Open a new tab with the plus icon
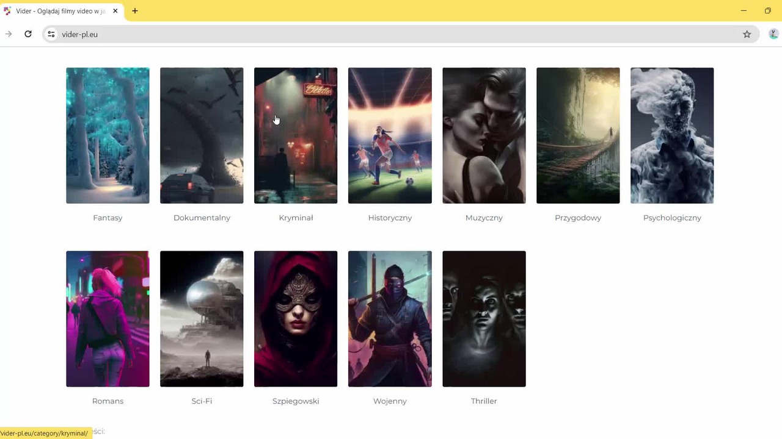This screenshot has width=782, height=439. (135, 10)
